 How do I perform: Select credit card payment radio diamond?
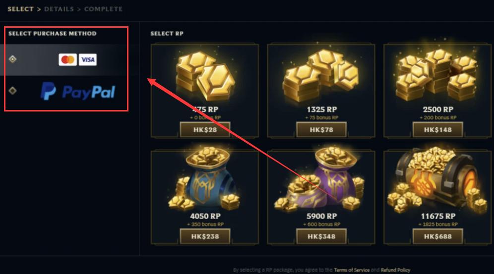click(x=12, y=59)
